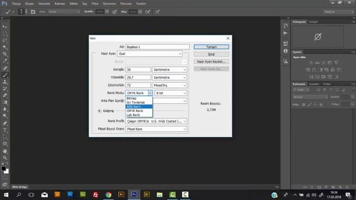Toggle the lock transparent pixels icon
Viewport: 356px width, 200px height.
[x=304, y=104]
